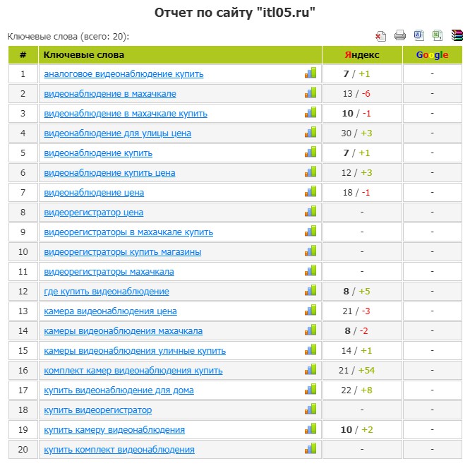Screen dimensions: 470x466
Task: Follow link 'купить комплект видеонаблюдения'
Action: pyautogui.click(x=119, y=450)
